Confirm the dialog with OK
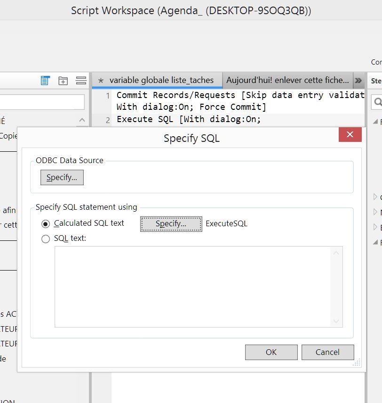This screenshot has width=382, height=403. click(x=271, y=352)
